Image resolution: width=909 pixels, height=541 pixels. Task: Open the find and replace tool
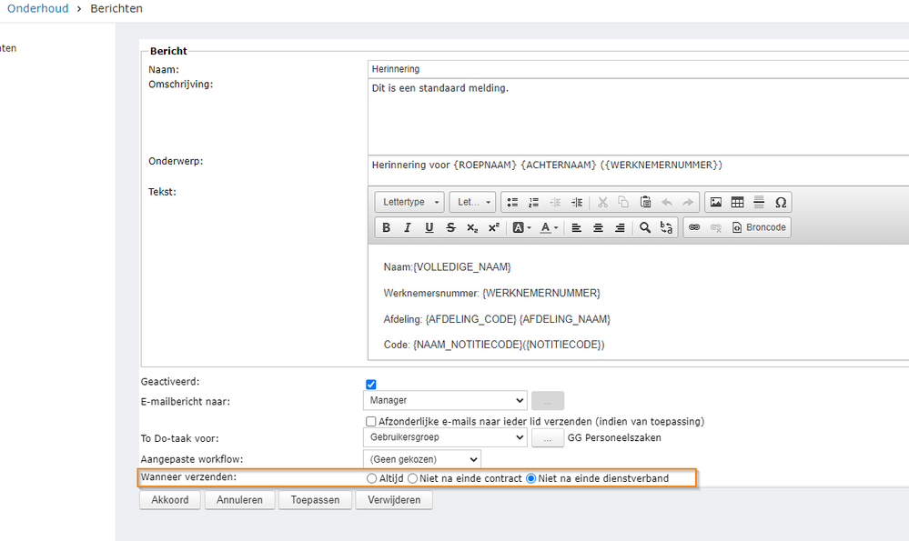[666, 227]
